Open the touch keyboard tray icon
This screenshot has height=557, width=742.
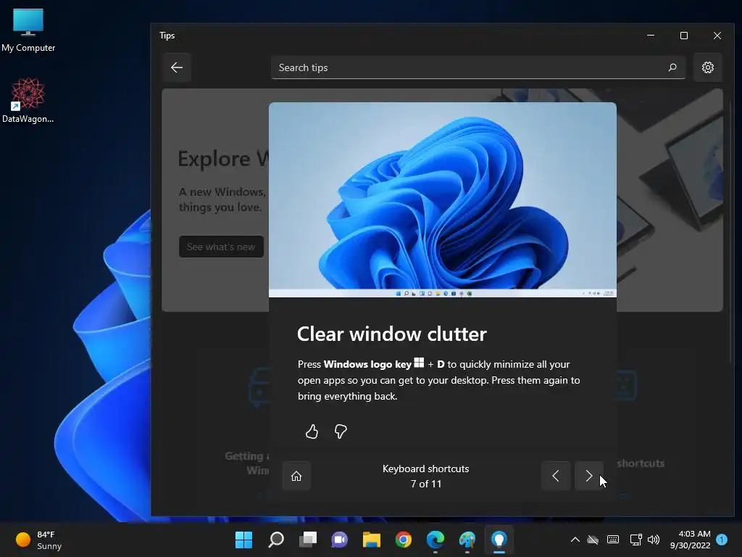point(613,540)
